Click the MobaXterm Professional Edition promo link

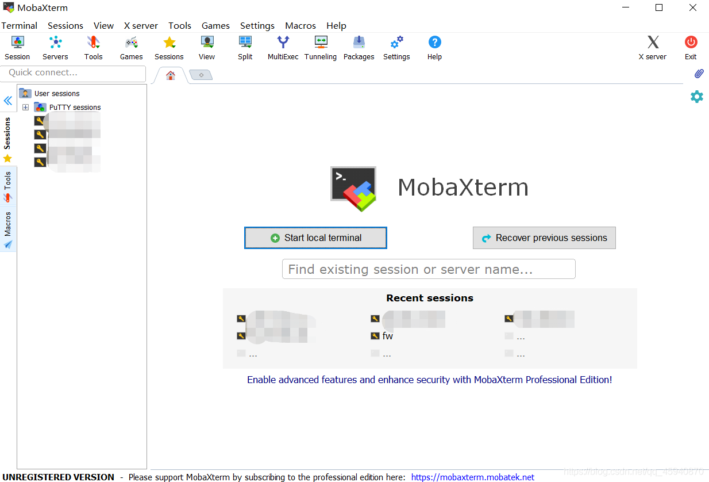(x=429, y=380)
